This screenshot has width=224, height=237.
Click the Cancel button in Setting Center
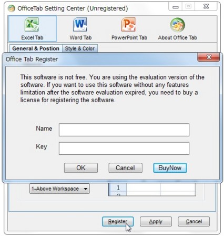194,222
